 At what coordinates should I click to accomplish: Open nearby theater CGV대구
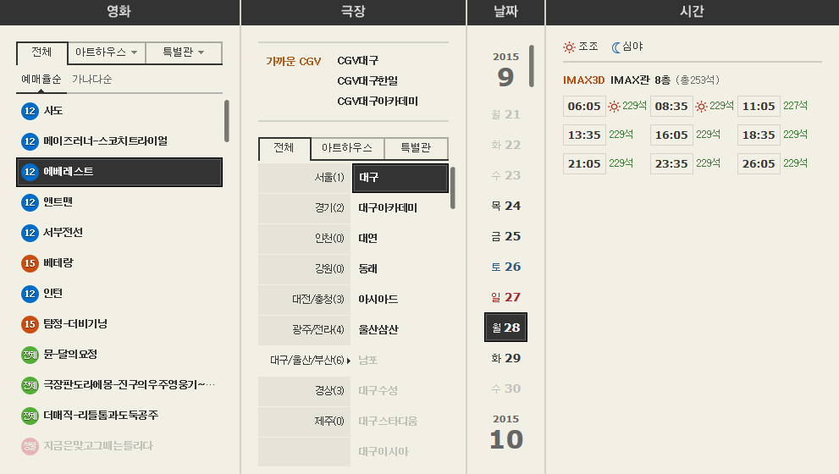click(x=358, y=61)
